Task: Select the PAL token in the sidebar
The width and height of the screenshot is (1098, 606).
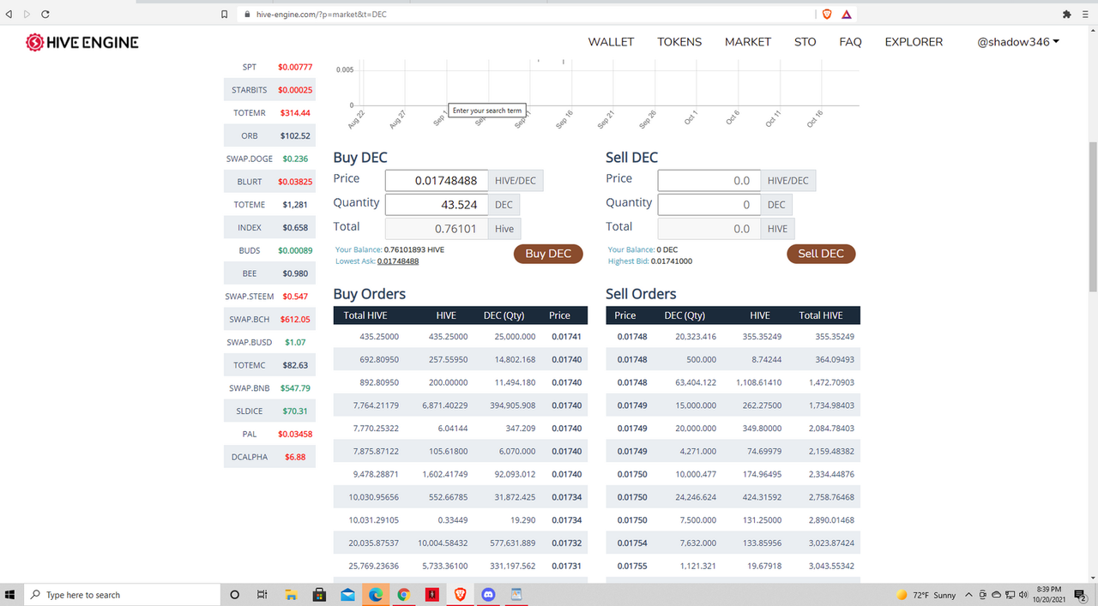Action: click(x=268, y=434)
